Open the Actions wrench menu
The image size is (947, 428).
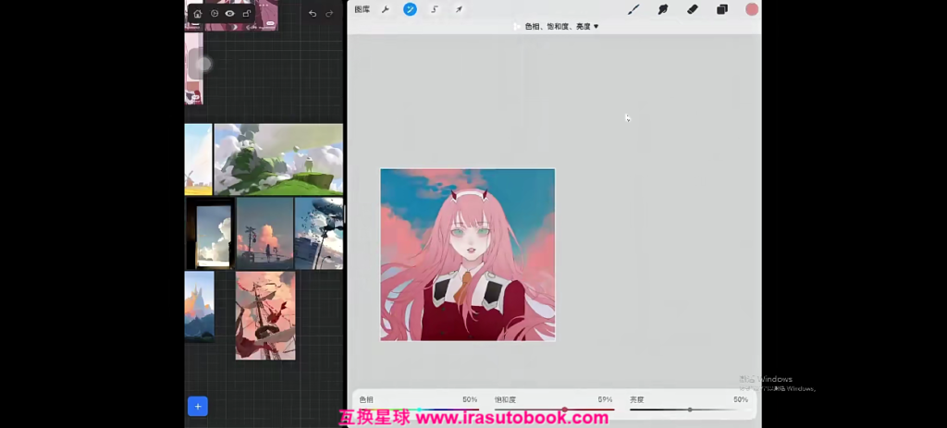[x=386, y=9]
